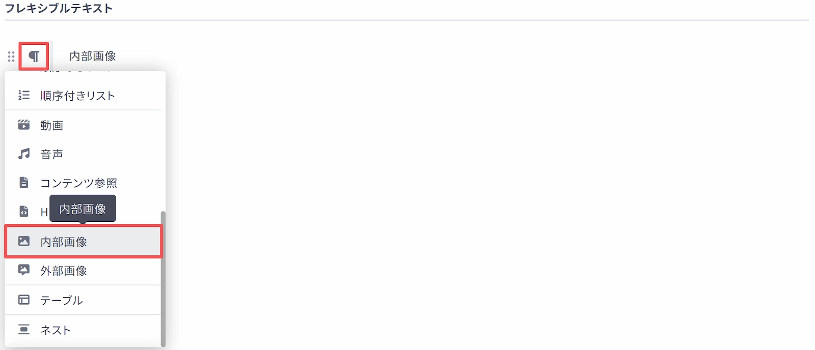Choose the 外部画像 menu label
815x350 pixels.
tap(64, 271)
